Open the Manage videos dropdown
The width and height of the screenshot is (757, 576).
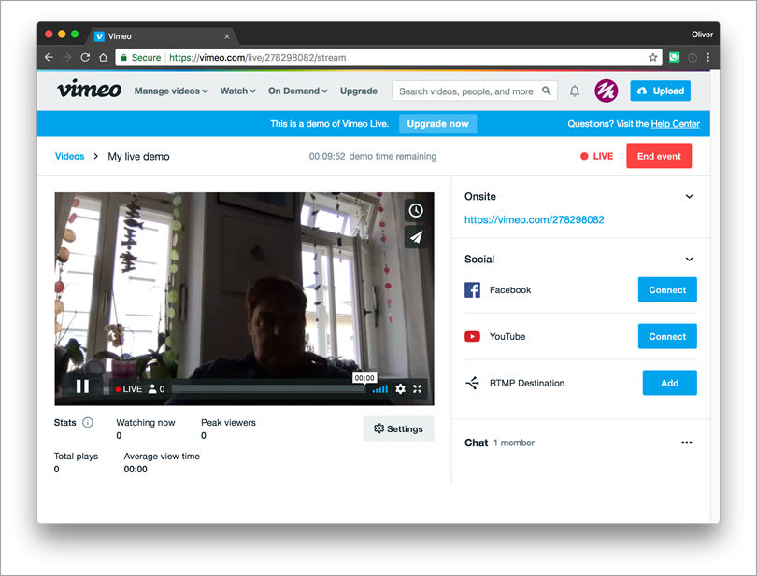coord(171,91)
